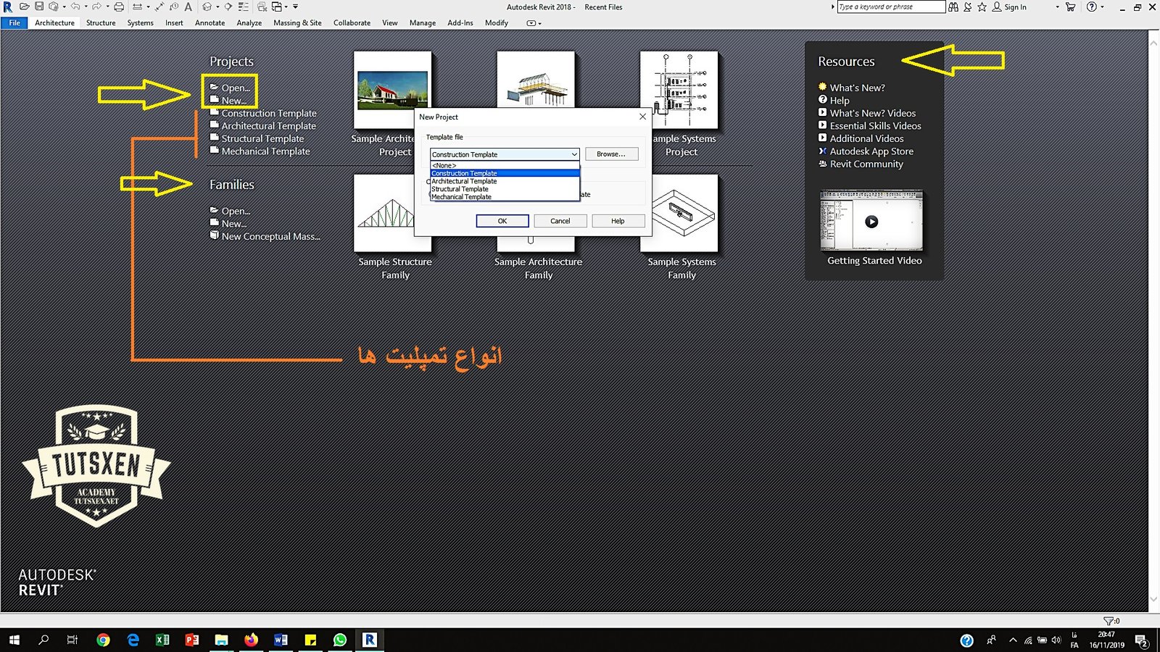Click the Measure tool icon
Screen dimensions: 1160x652
[x=137, y=7]
